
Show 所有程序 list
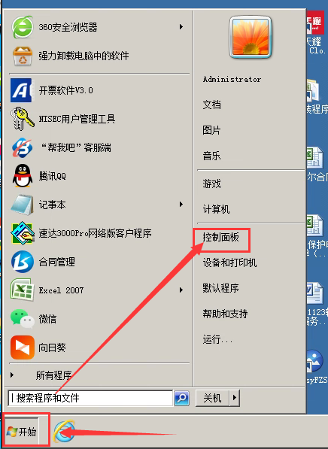pos(53,375)
